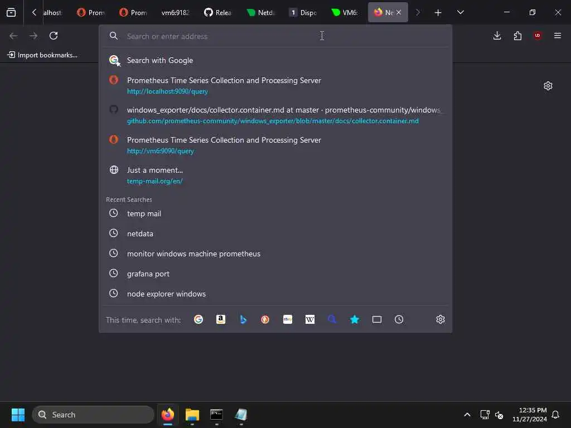
Task: Open the Windows Start menu
Action: [18, 415]
